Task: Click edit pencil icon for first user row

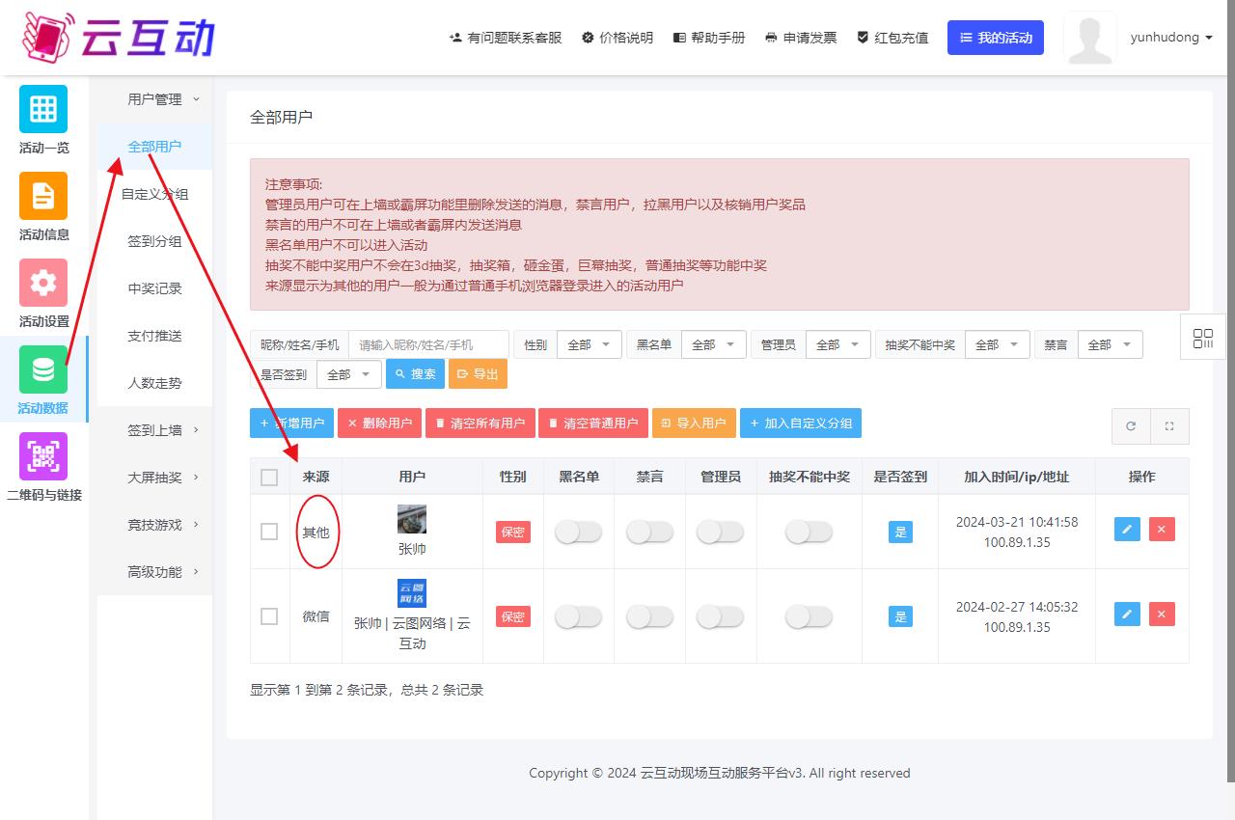Action: click(x=1127, y=529)
